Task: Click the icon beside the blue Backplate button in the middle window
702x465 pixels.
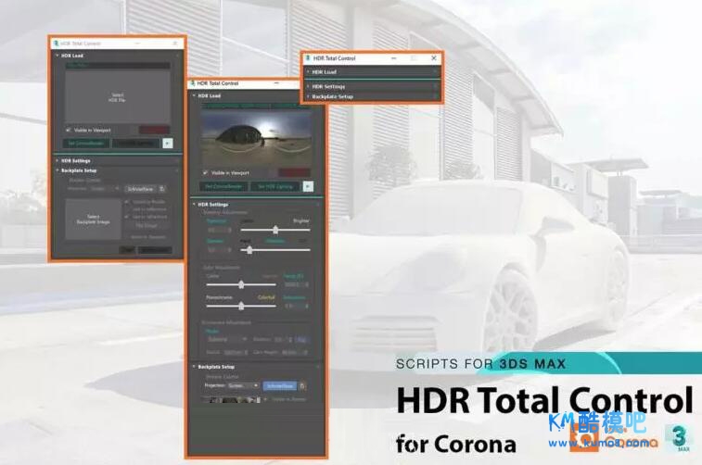Action: click(302, 385)
